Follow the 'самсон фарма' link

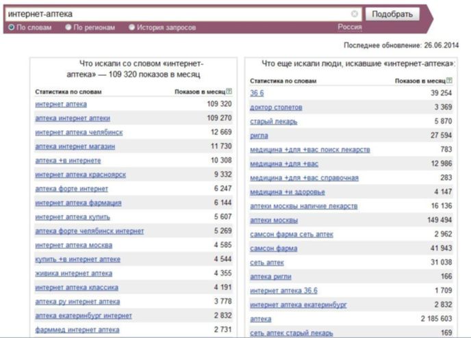coord(274,248)
